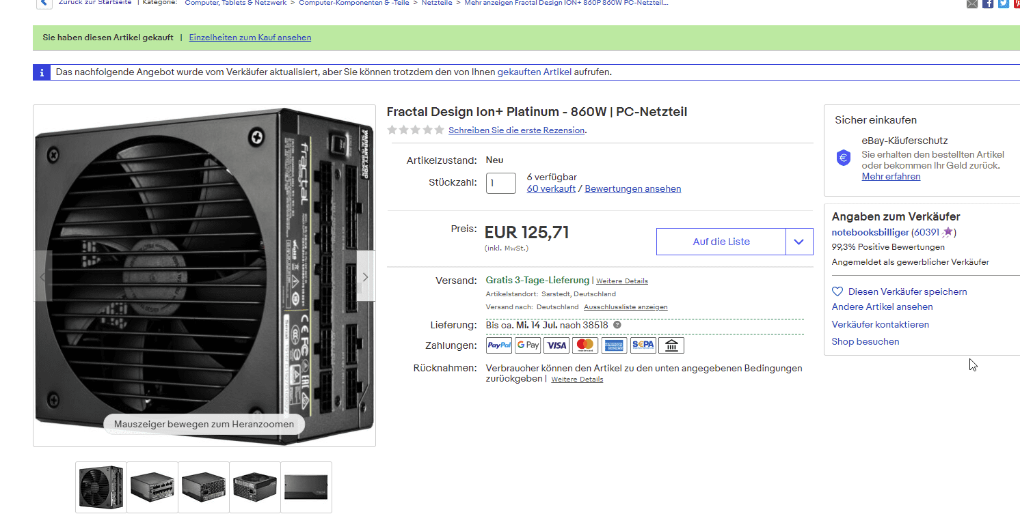
Task: Click the Fractal Design Ion+ Platinum title
Action: click(537, 112)
